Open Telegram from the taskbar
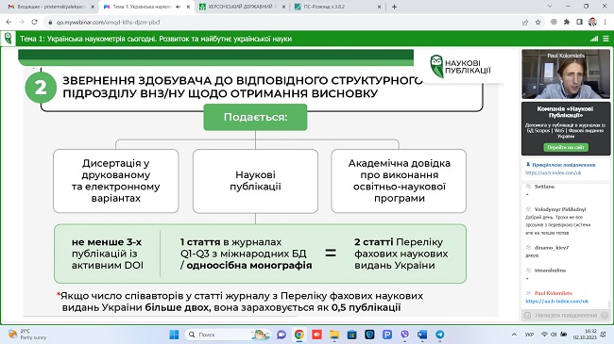The height and width of the screenshot is (344, 614). 440,335
